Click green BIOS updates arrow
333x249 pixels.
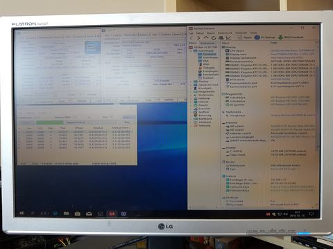280,37
